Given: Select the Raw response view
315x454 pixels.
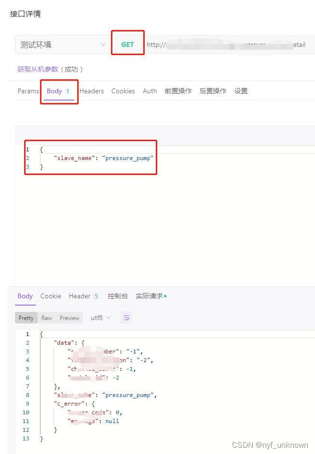Looking at the screenshot, I should 46,318.
